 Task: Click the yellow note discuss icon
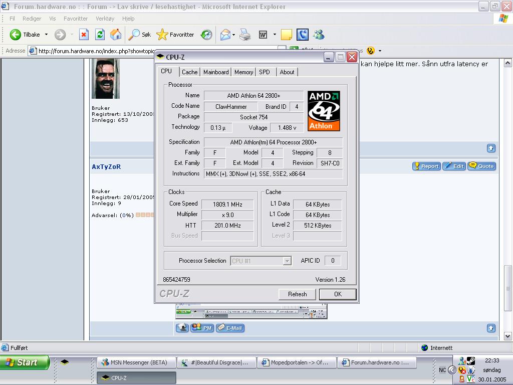286,35
